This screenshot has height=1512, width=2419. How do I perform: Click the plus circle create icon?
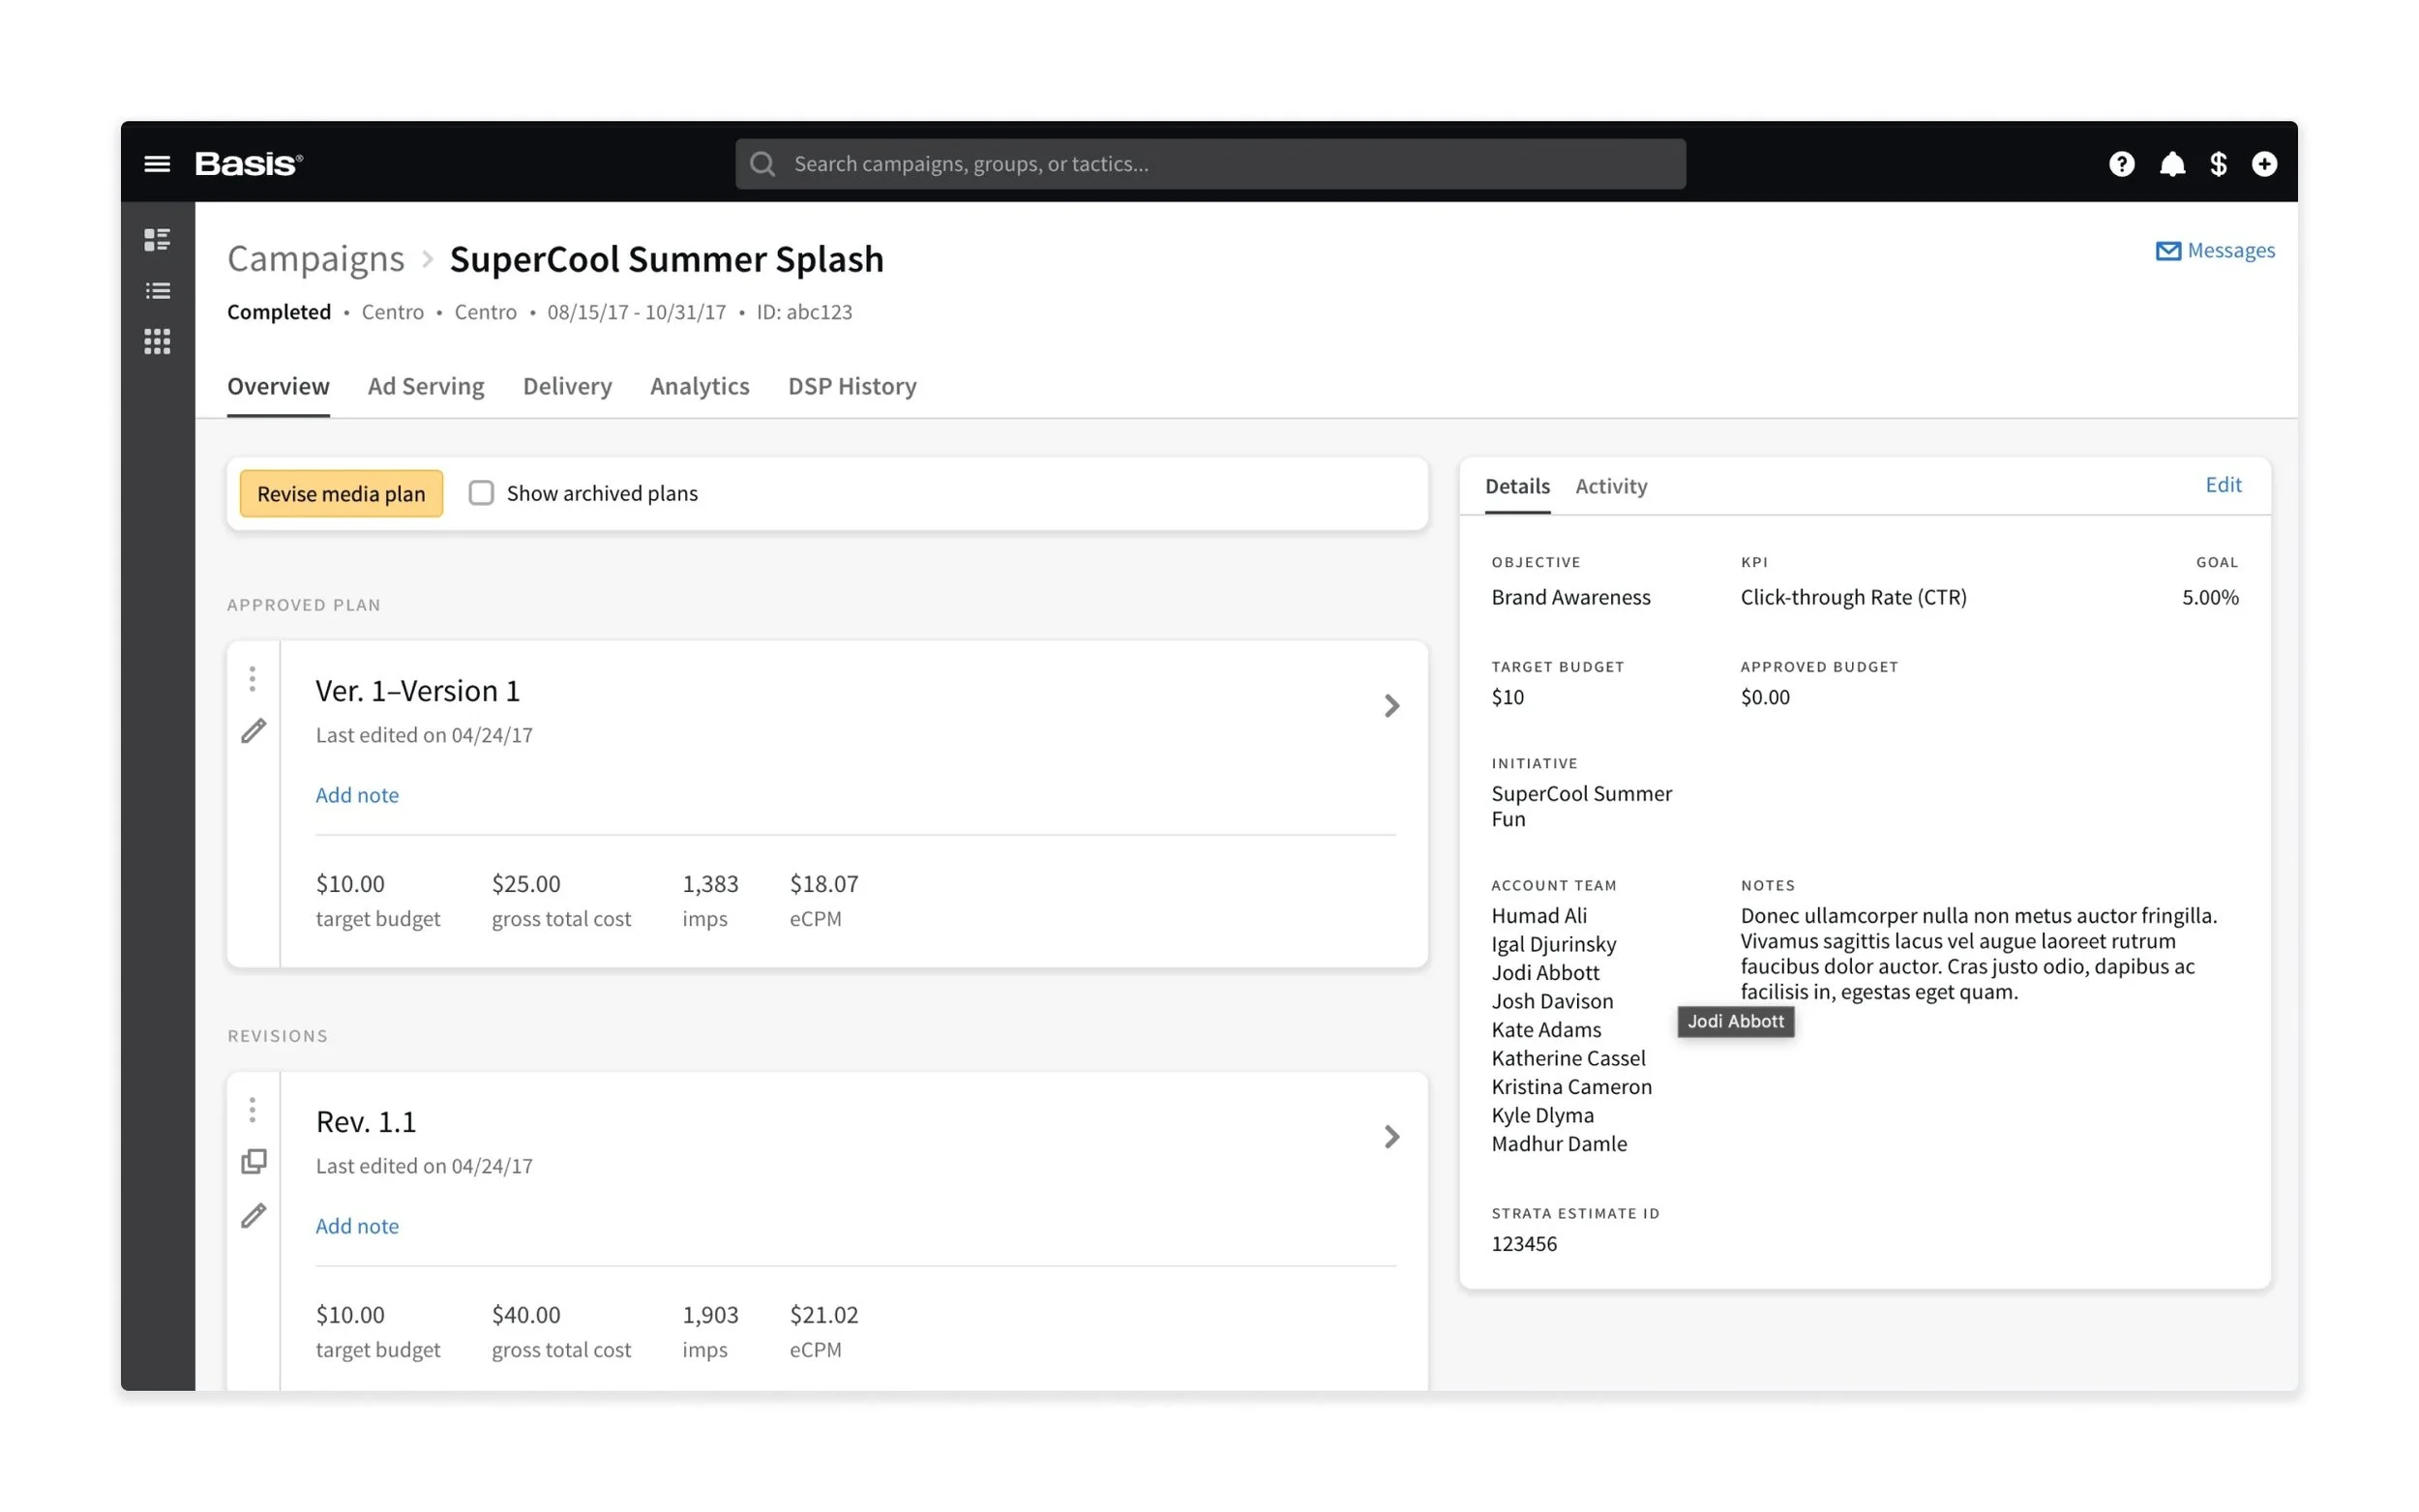pos(2264,164)
